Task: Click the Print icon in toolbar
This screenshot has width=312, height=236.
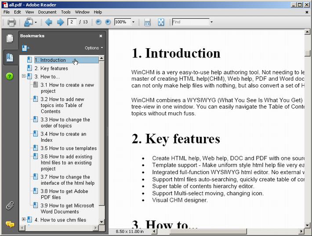Action: (x=11, y=22)
